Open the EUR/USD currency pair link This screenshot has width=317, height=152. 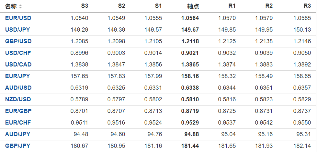pos(18,18)
